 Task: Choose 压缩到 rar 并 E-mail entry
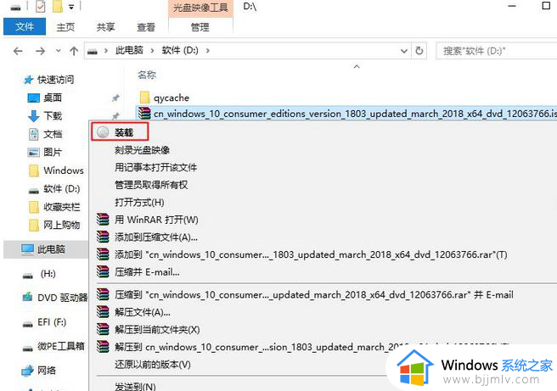(x=314, y=294)
